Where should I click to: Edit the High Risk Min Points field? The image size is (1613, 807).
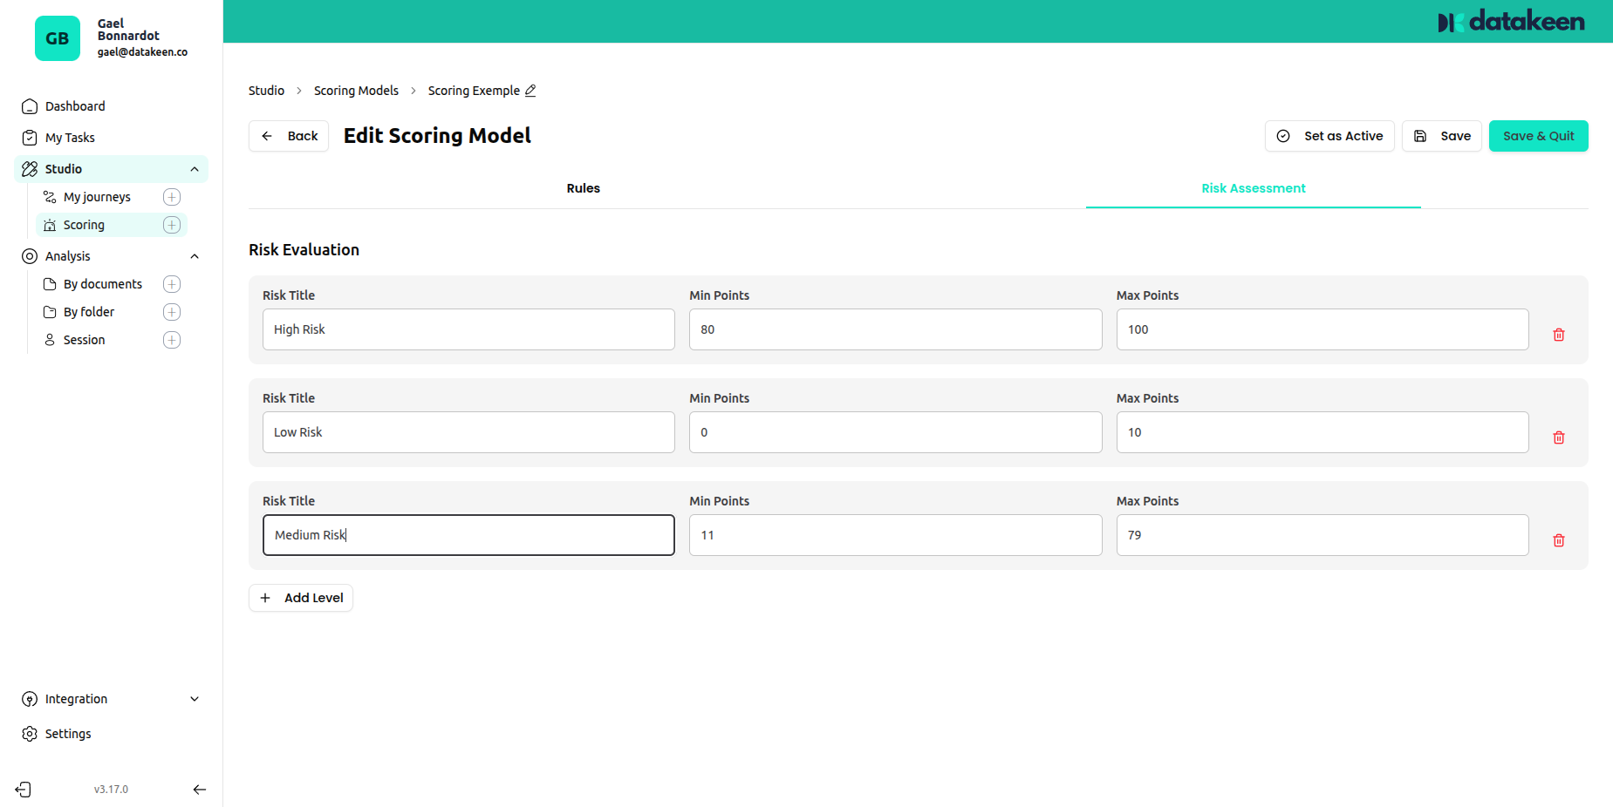pos(895,329)
